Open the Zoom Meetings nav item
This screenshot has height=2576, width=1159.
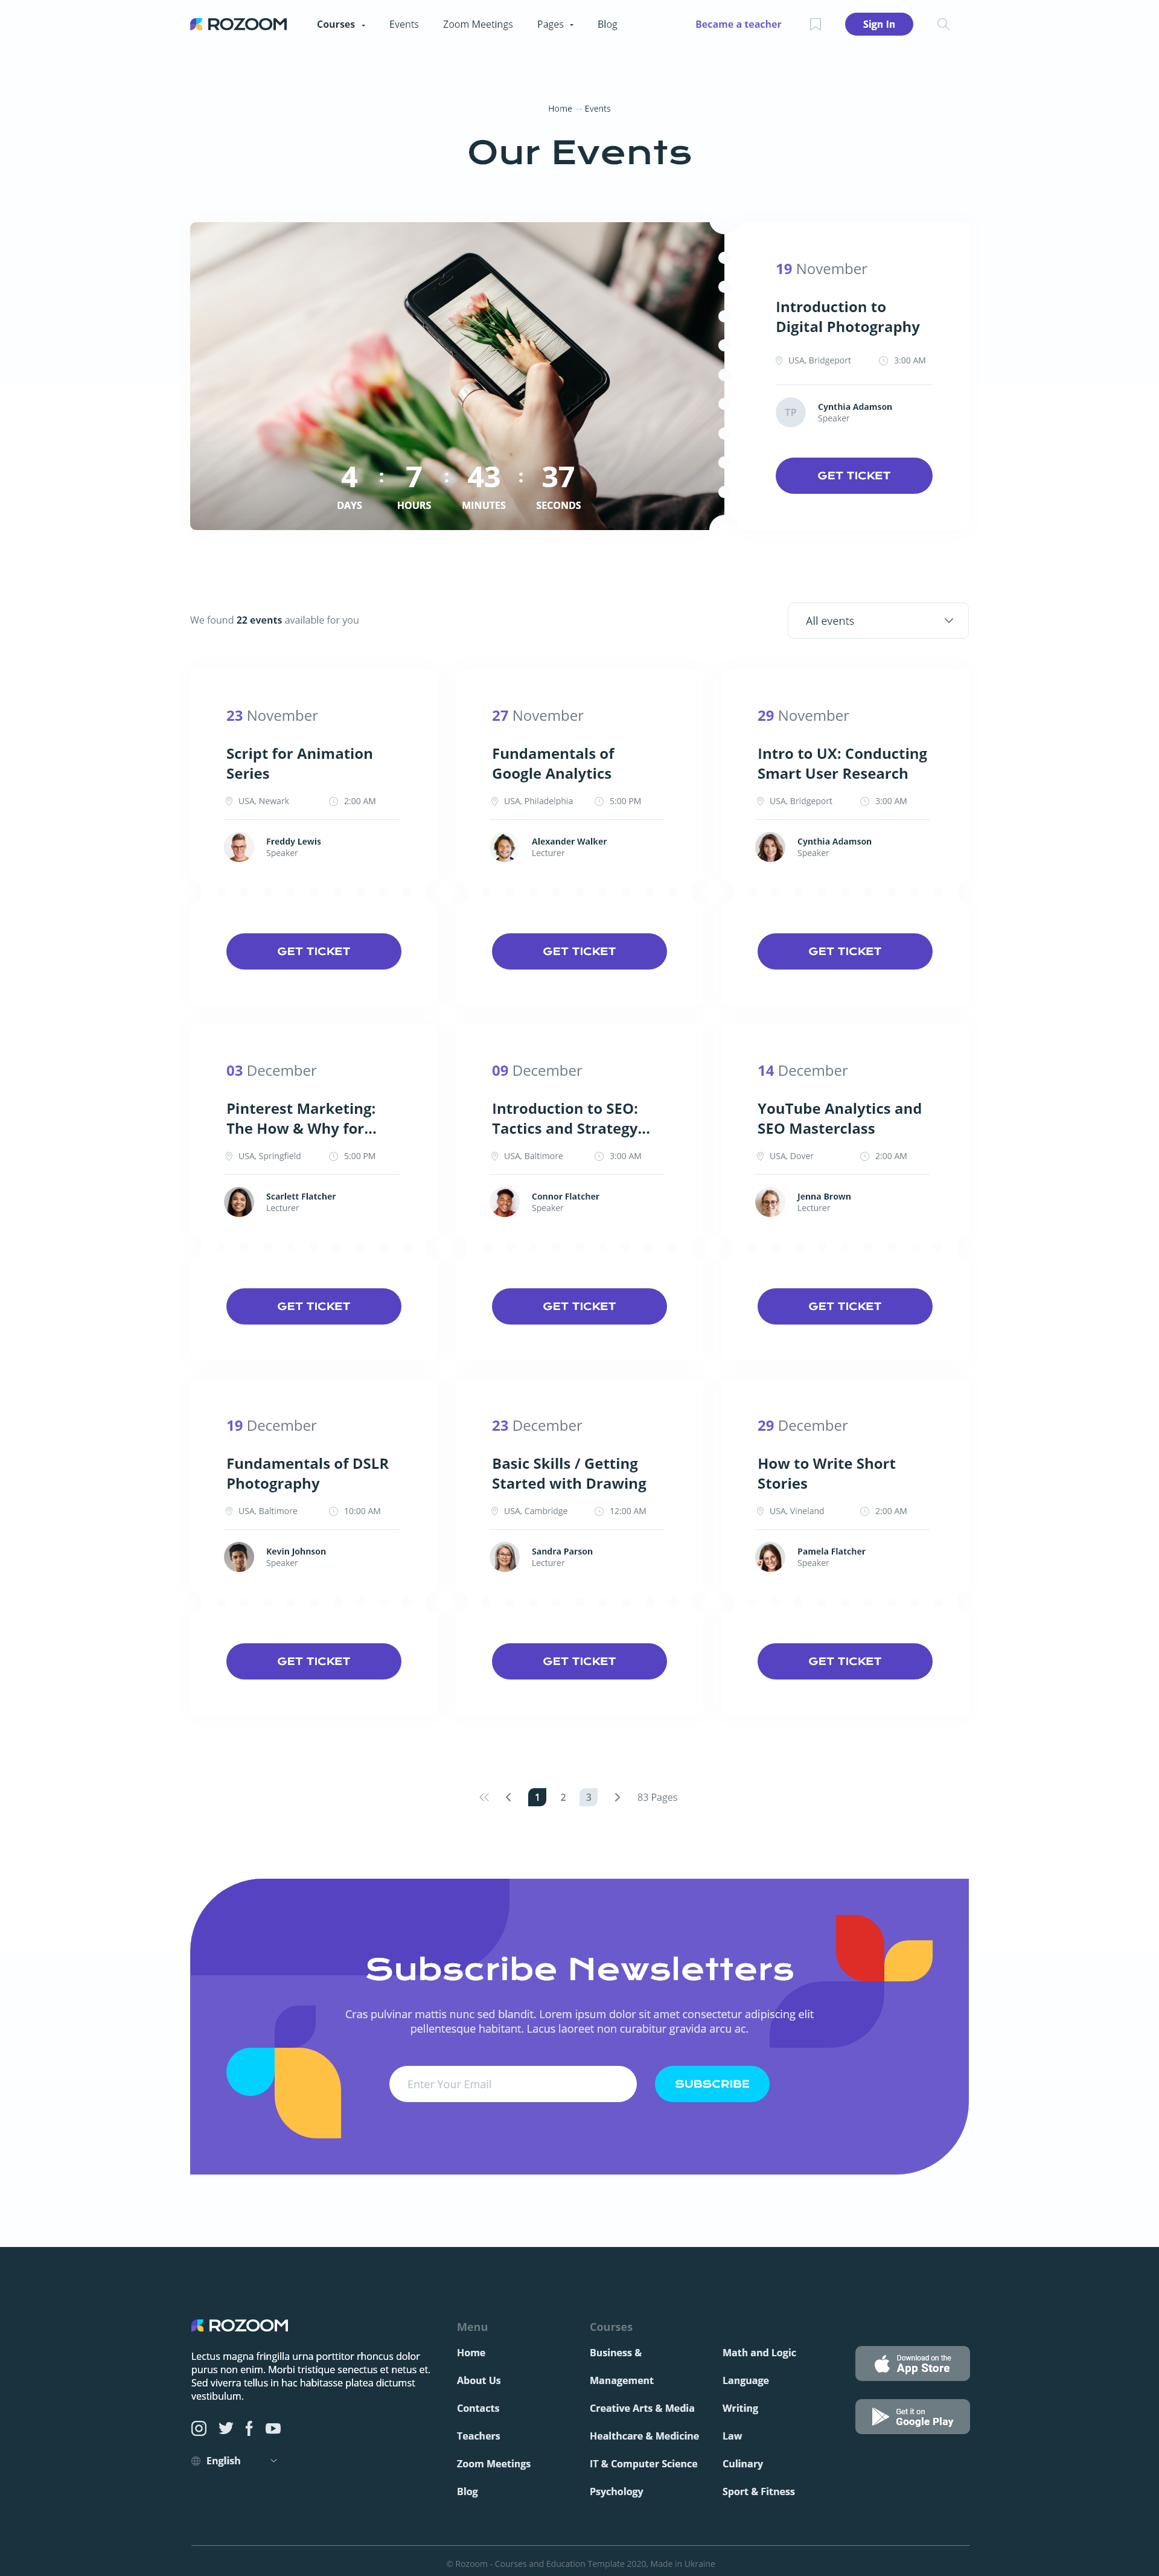pyautogui.click(x=477, y=24)
